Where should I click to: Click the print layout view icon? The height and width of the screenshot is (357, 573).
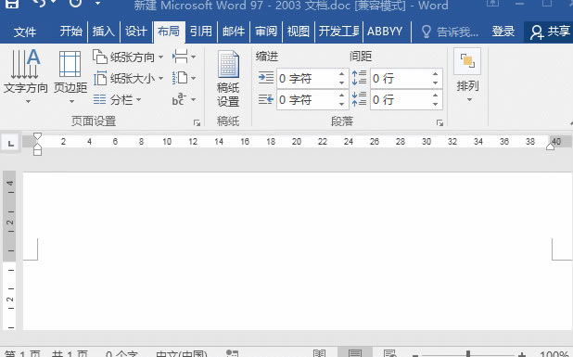point(355,352)
